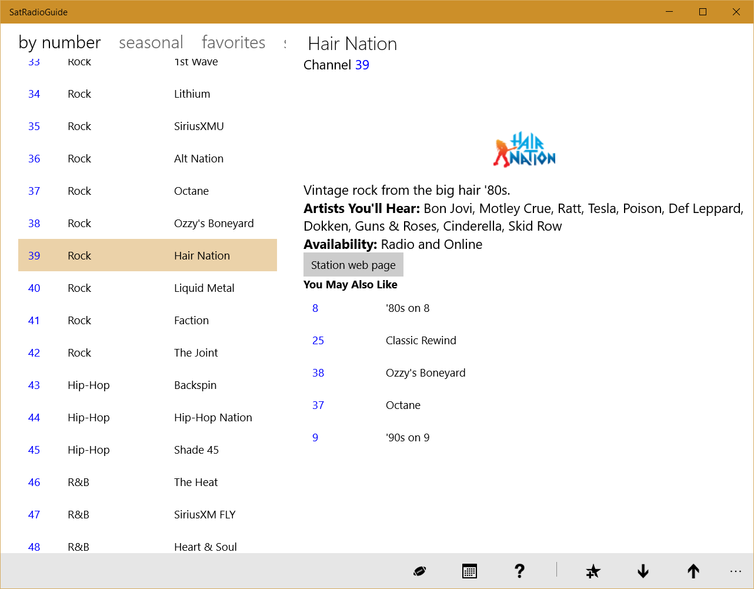Select The Heat channel 46 row
The width and height of the screenshot is (754, 589).
pos(148,482)
